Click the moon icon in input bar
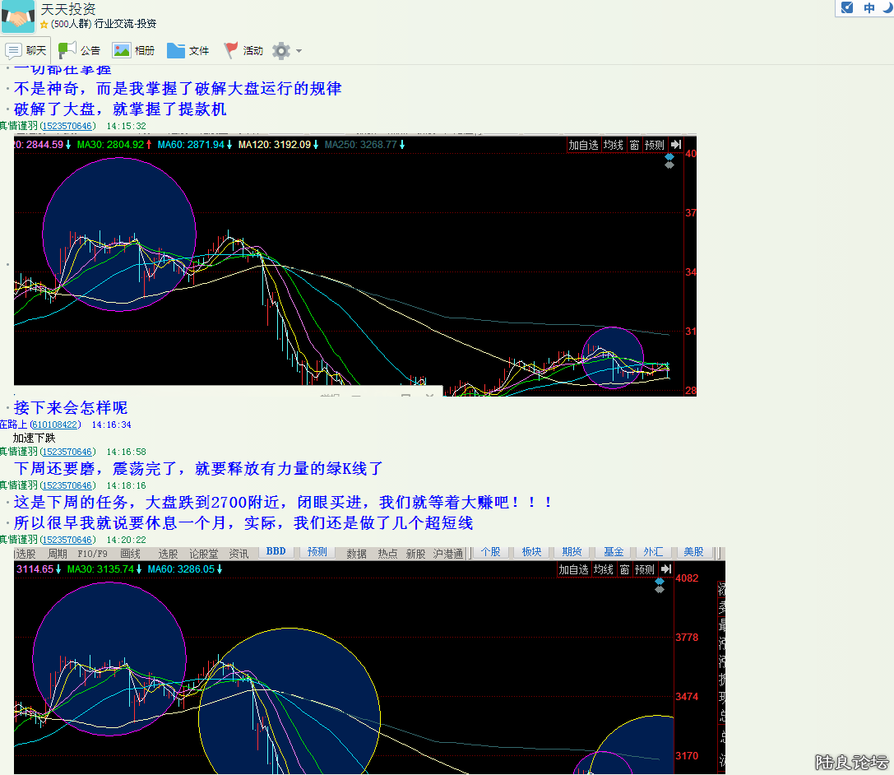This screenshot has width=894, height=775. (886, 7)
